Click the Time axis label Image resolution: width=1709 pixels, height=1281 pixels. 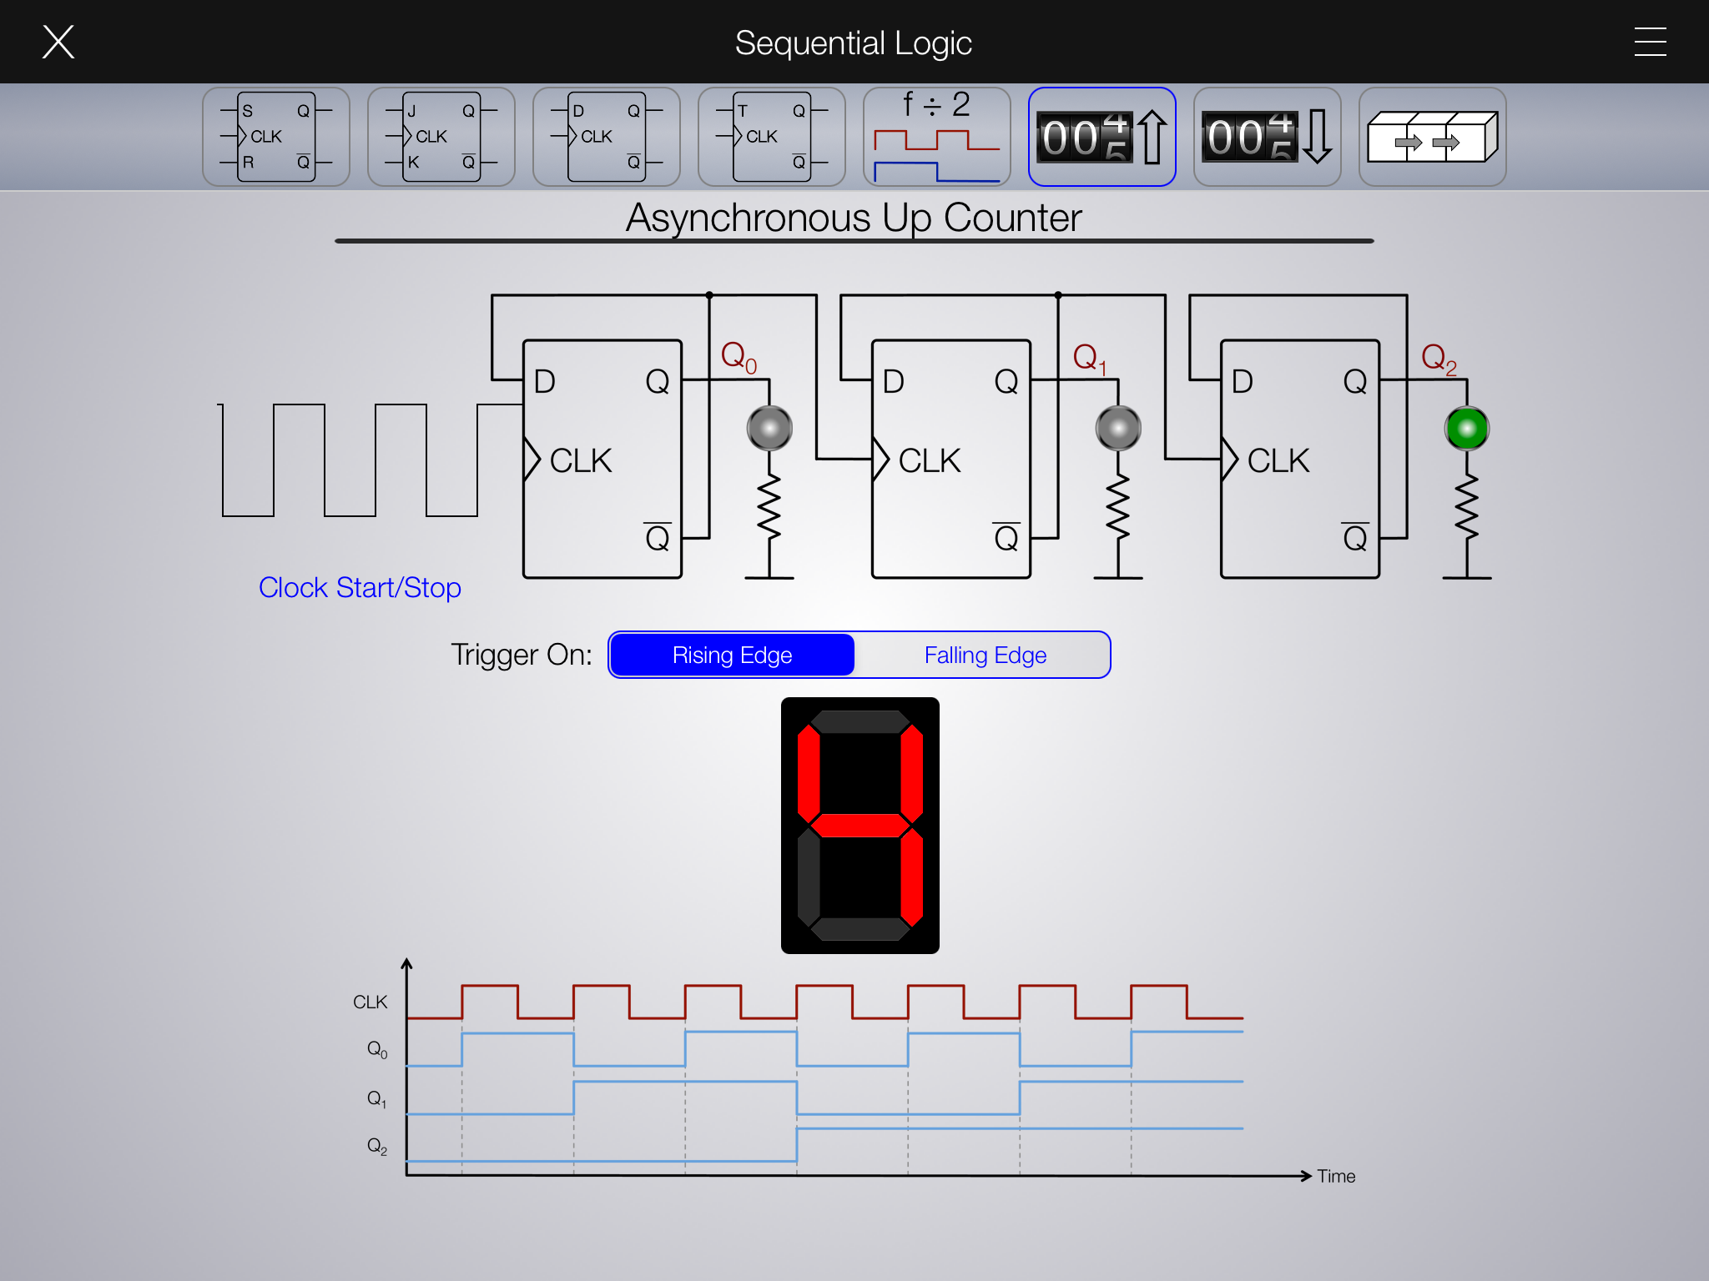(1336, 1176)
